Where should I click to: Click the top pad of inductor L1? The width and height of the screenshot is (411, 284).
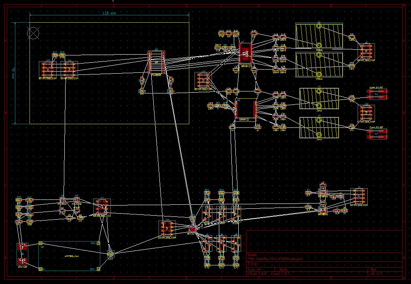319,26
